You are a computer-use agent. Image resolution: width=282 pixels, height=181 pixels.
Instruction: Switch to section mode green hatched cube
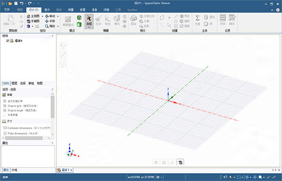pos(79,18)
